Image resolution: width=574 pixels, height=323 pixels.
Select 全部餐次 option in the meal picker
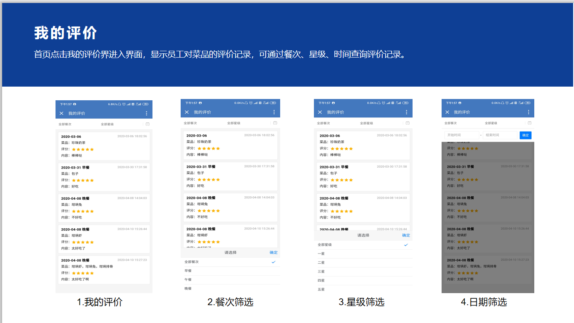[230, 262]
